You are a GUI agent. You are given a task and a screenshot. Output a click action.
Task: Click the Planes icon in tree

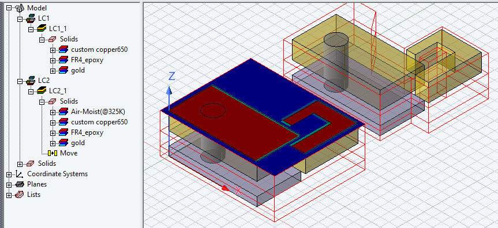pos(20,184)
